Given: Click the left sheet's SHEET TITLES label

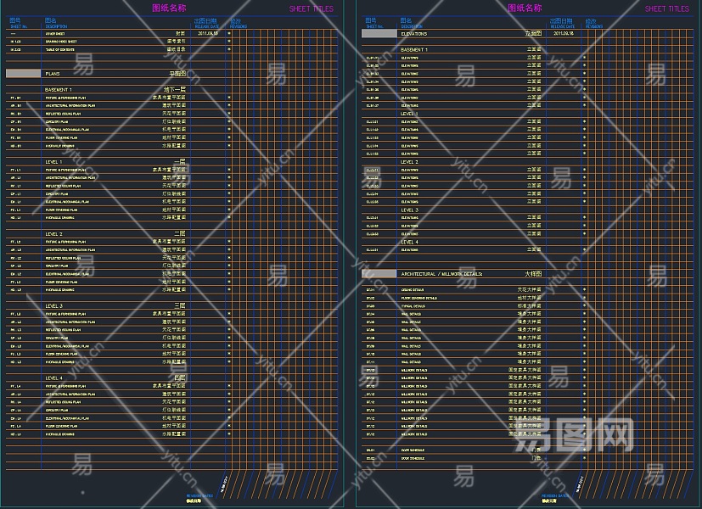Looking at the screenshot, I should 311,9.
